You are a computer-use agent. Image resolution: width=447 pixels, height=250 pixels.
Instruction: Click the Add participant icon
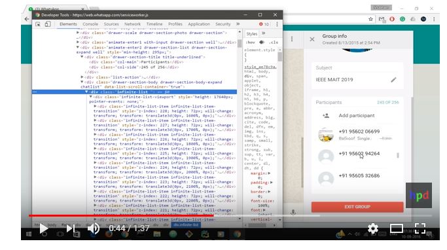pos(326,115)
